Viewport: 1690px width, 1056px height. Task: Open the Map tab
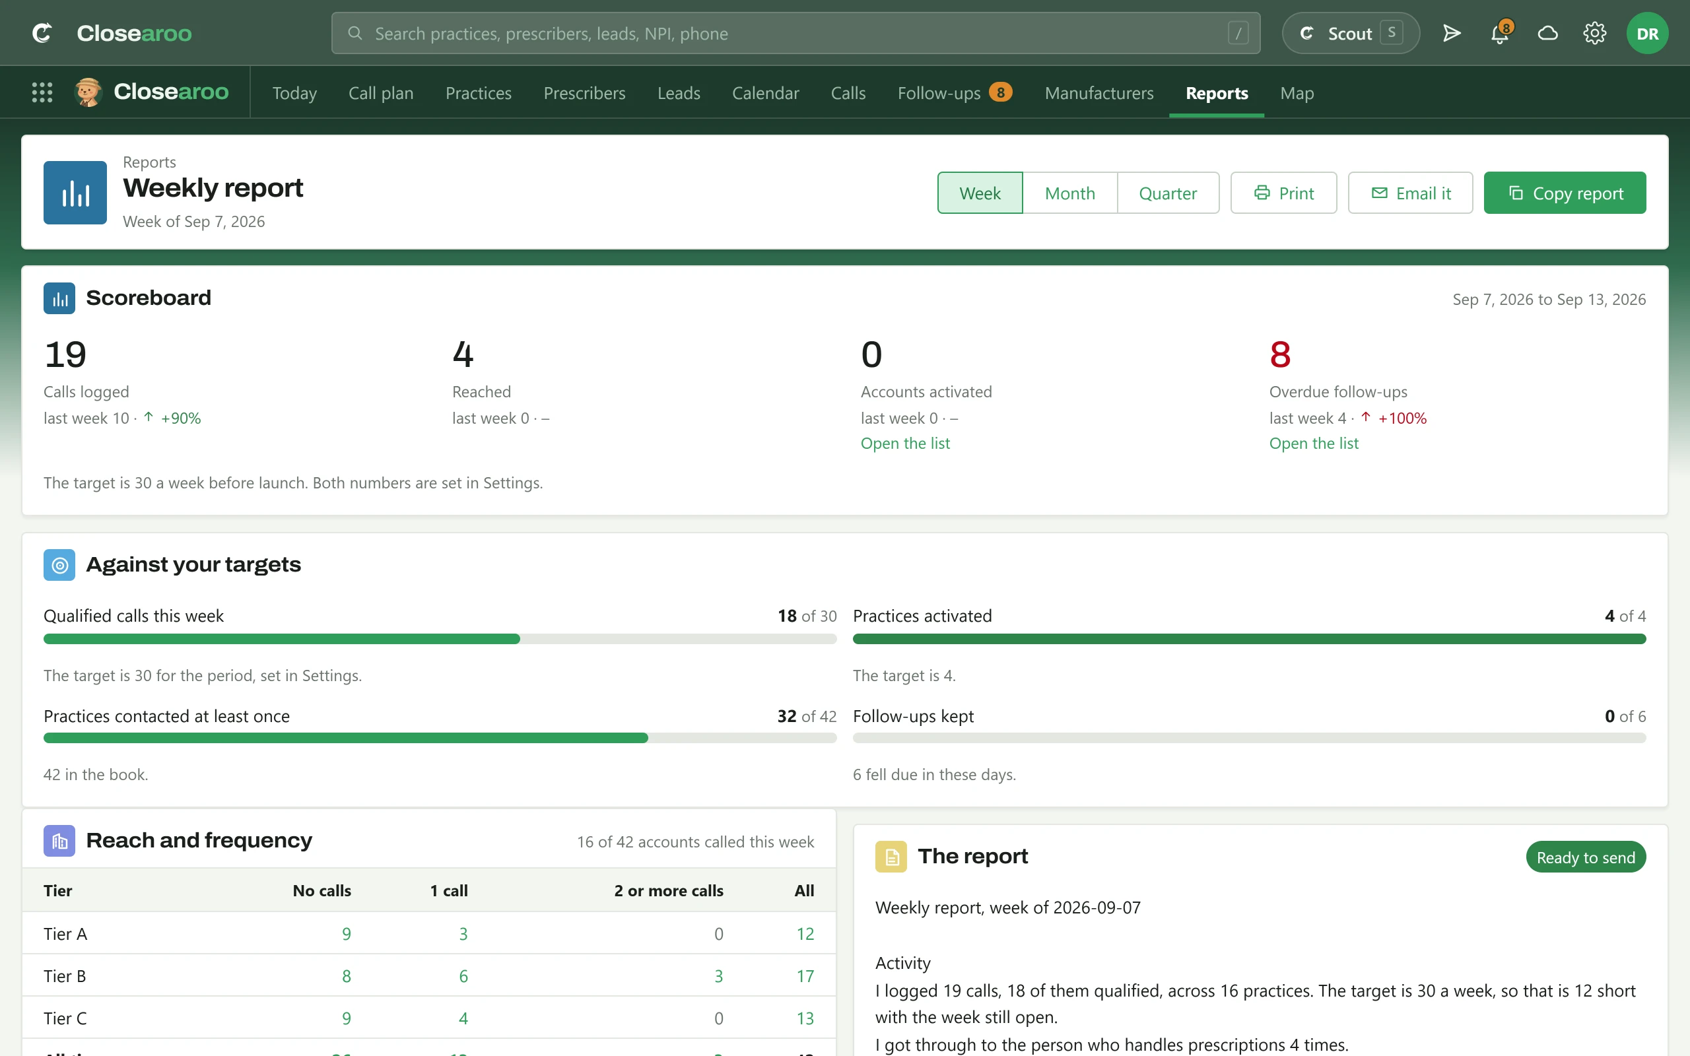(x=1297, y=93)
